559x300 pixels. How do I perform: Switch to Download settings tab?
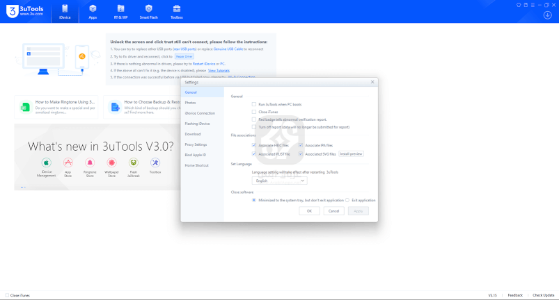[x=203, y=134]
